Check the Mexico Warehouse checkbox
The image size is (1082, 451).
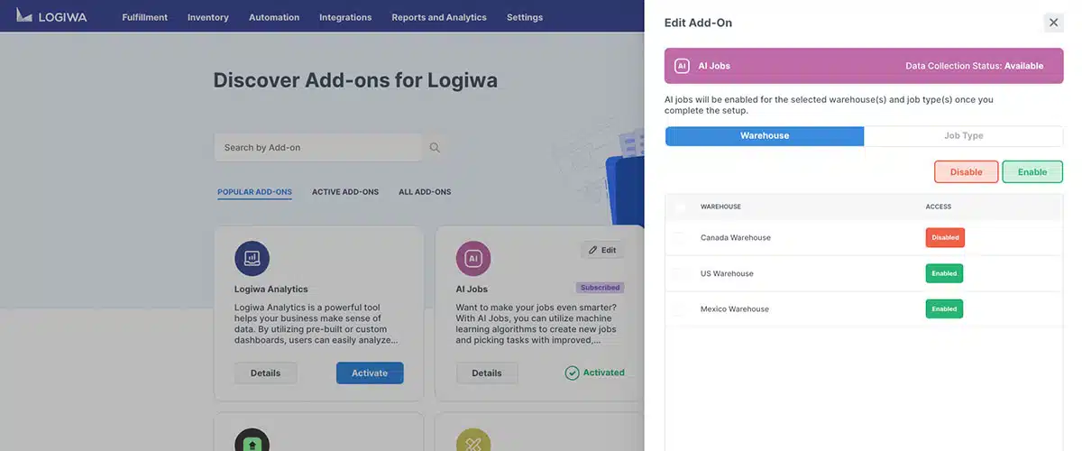coord(679,309)
